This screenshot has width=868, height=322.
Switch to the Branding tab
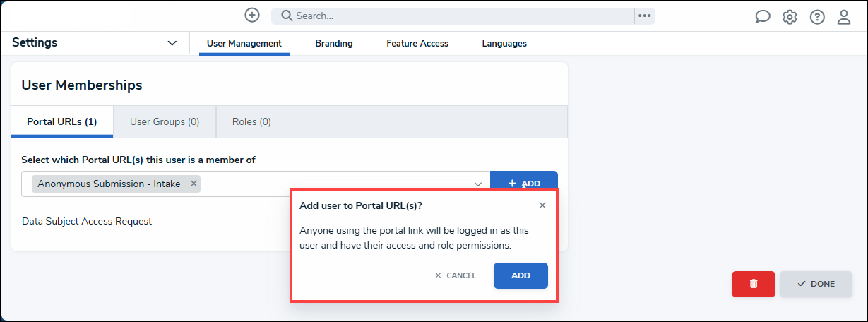(334, 43)
